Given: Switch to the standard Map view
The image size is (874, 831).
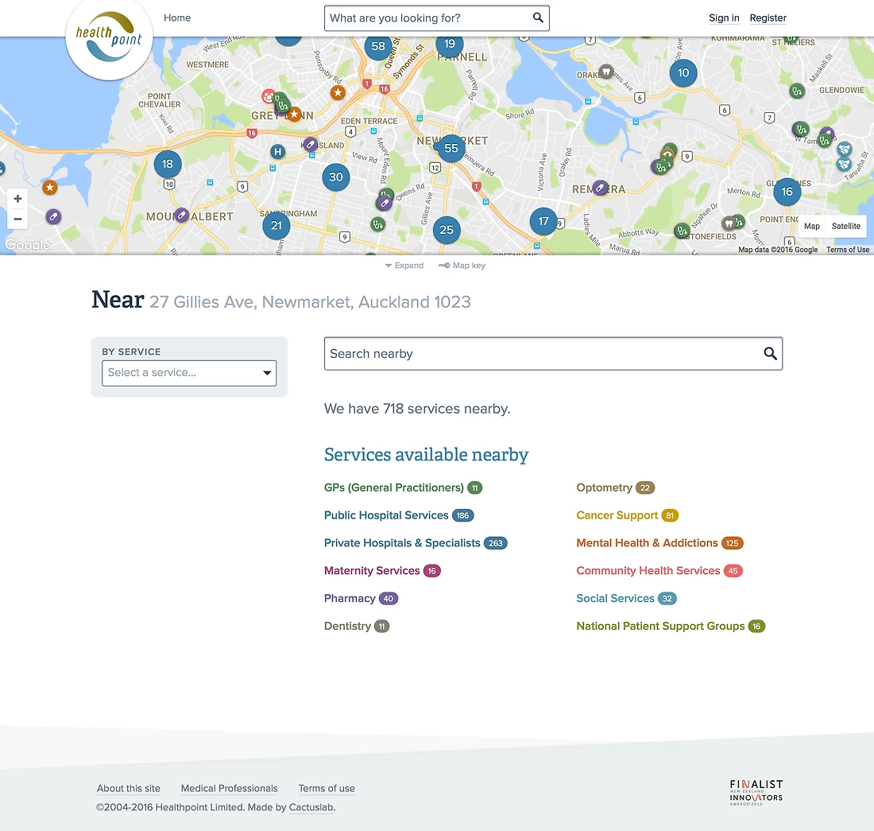Looking at the screenshot, I should [x=811, y=226].
